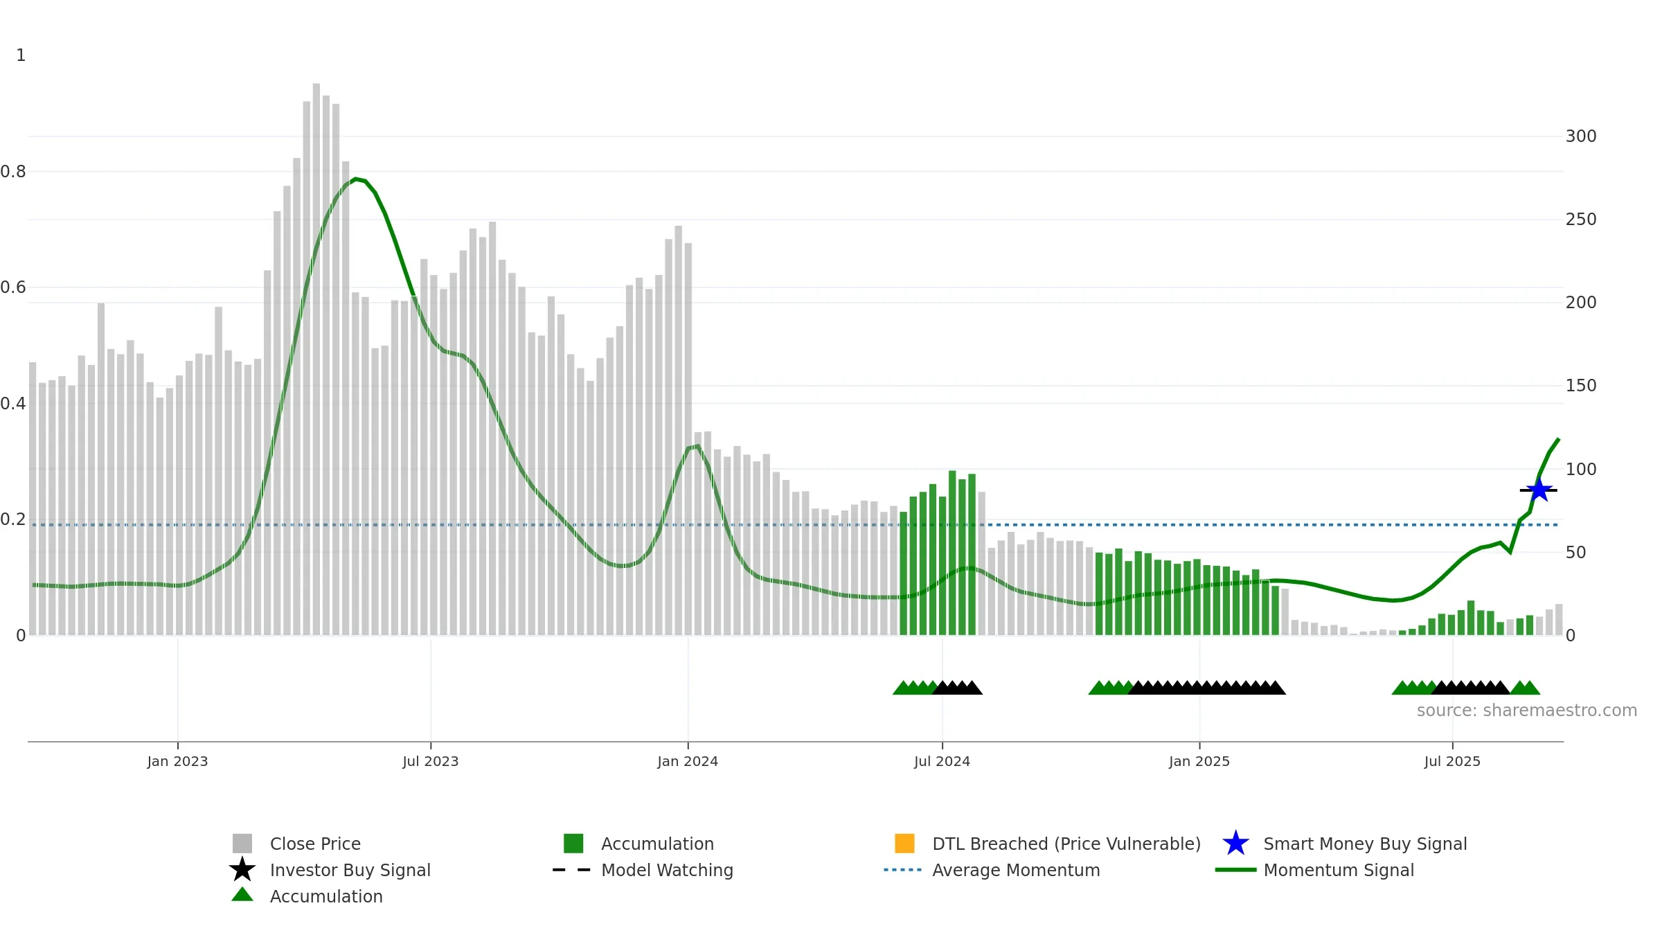Screen dimensions: 1662x935
Task: Click the blue Smart Money Buy Signal star on chart
Action: point(1539,490)
